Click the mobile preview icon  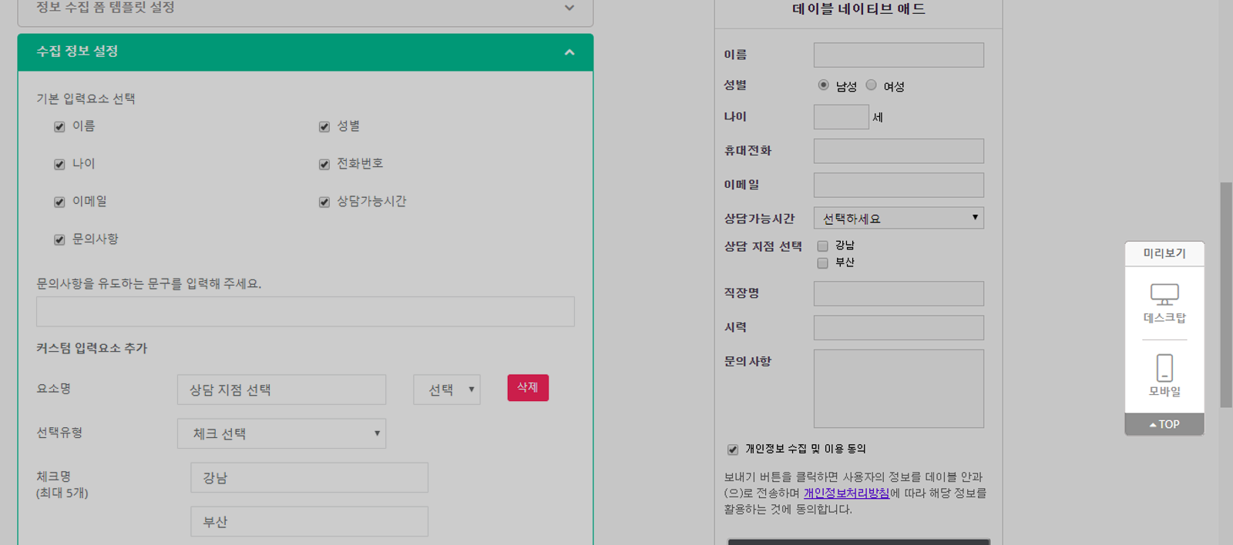[x=1164, y=368]
